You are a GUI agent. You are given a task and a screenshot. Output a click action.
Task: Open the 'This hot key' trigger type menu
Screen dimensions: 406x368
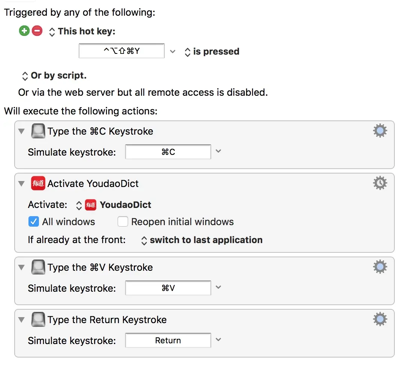82,31
